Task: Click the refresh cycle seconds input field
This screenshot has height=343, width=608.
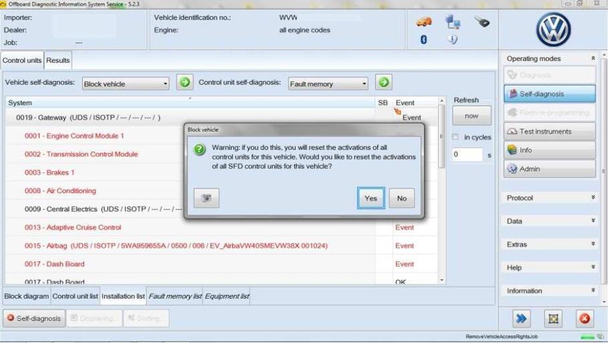Action: [x=468, y=154]
